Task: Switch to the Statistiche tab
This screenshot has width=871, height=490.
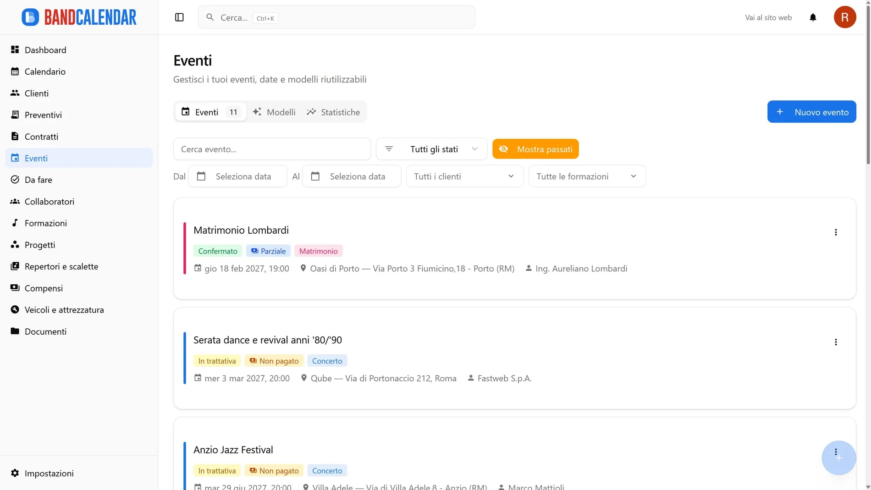Action: tap(333, 112)
